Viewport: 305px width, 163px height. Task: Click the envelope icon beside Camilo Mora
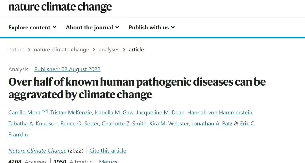click(45, 111)
